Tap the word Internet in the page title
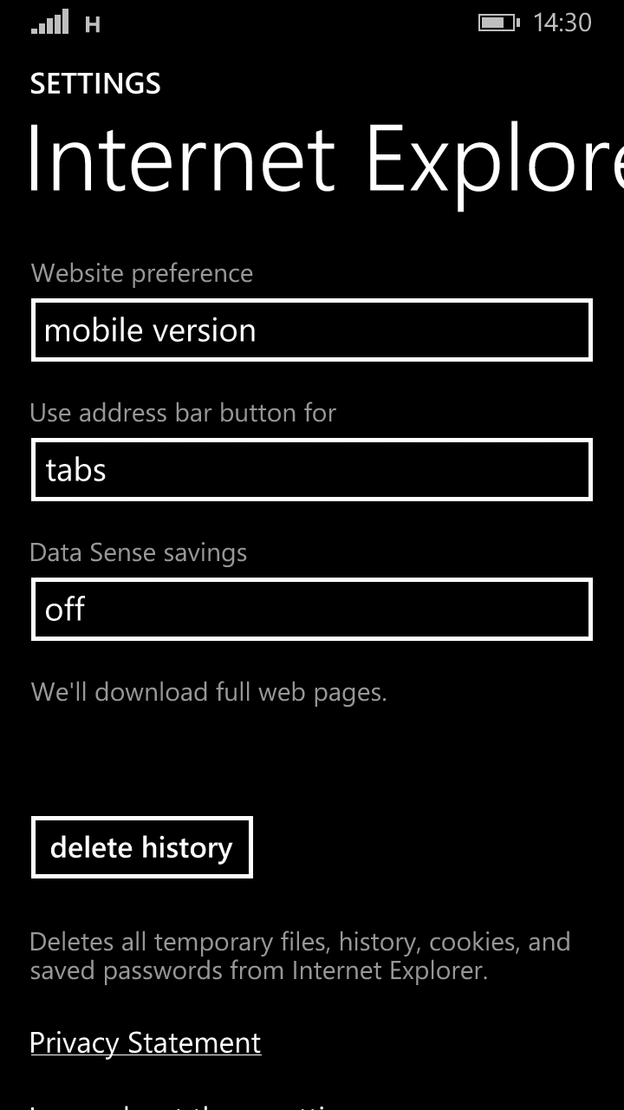The width and height of the screenshot is (624, 1110). click(182, 160)
